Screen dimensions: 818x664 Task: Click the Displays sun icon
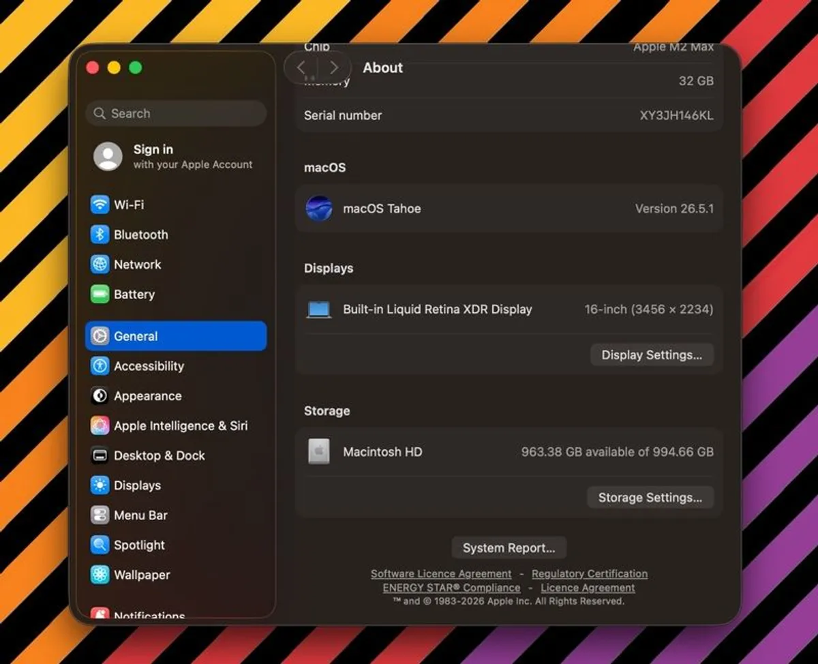(100, 485)
